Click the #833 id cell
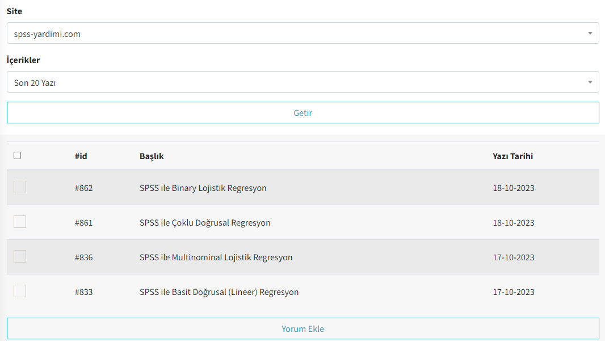 pyautogui.click(x=84, y=292)
